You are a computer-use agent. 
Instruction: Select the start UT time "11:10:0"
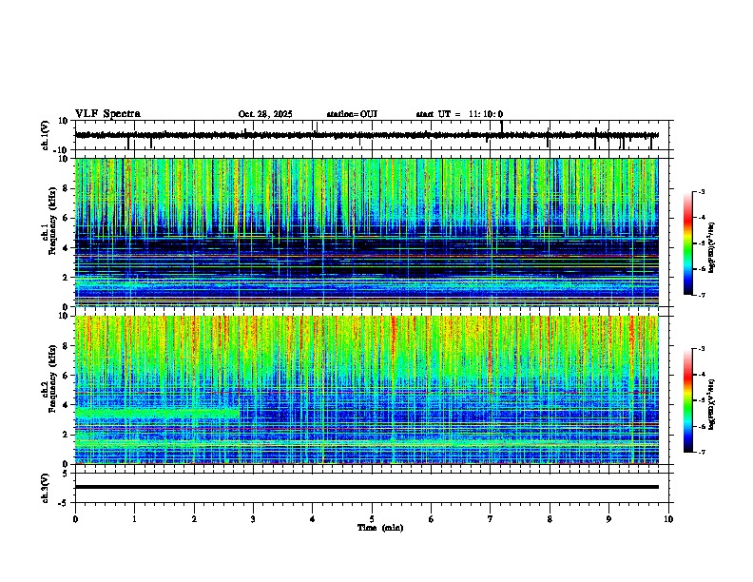click(486, 114)
